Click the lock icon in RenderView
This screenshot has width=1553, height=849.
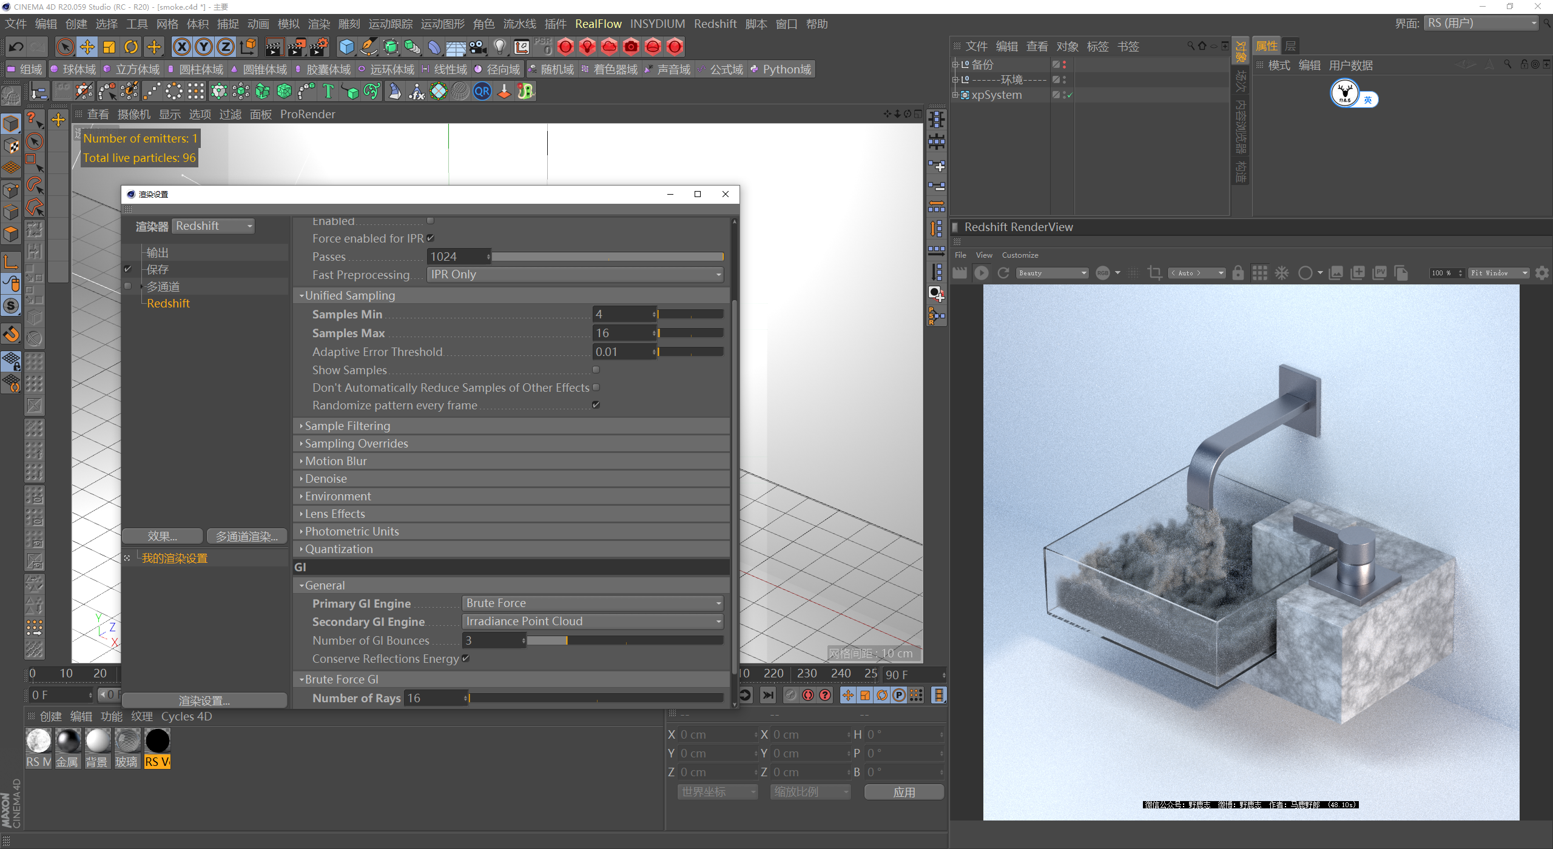tap(1238, 273)
